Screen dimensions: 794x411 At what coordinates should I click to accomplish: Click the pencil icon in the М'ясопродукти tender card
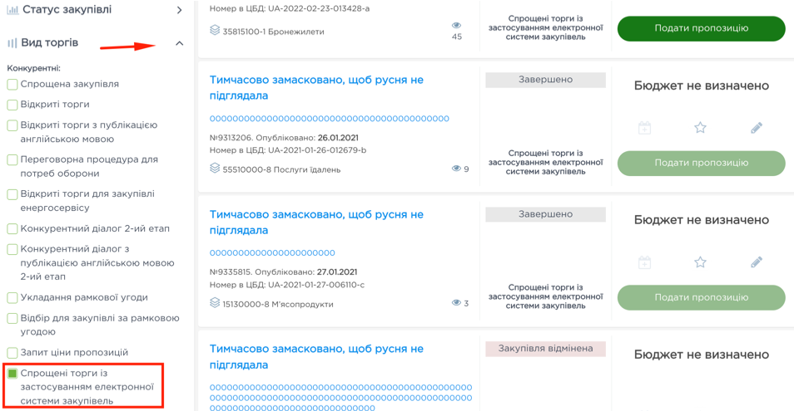(756, 262)
